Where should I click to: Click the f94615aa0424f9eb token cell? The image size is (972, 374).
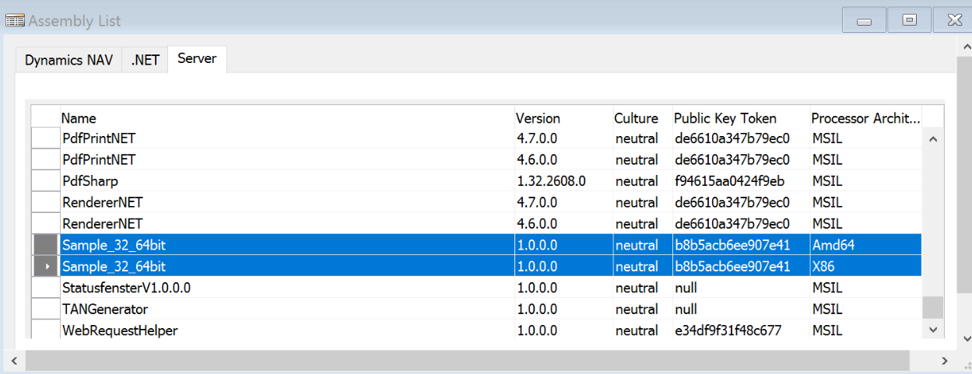pos(741,181)
